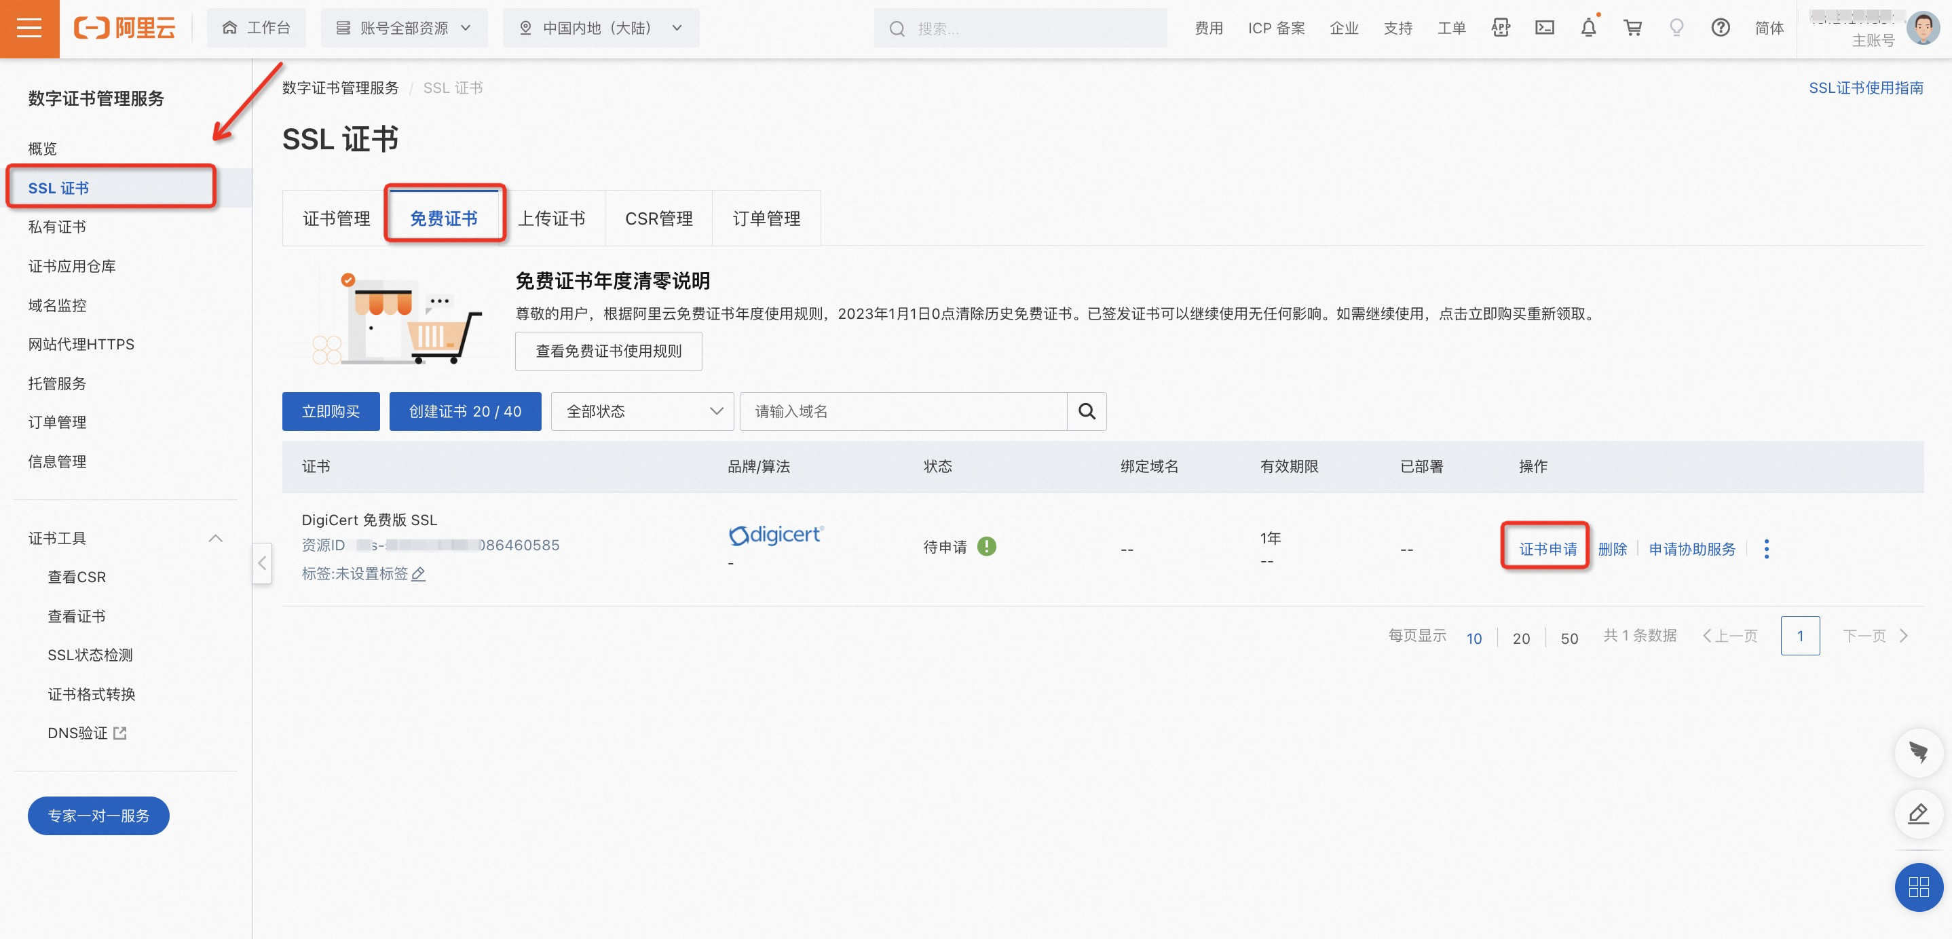Screen dimensions: 1952x939
Task: Open the SSL证书使用指南 link
Action: pyautogui.click(x=1866, y=88)
